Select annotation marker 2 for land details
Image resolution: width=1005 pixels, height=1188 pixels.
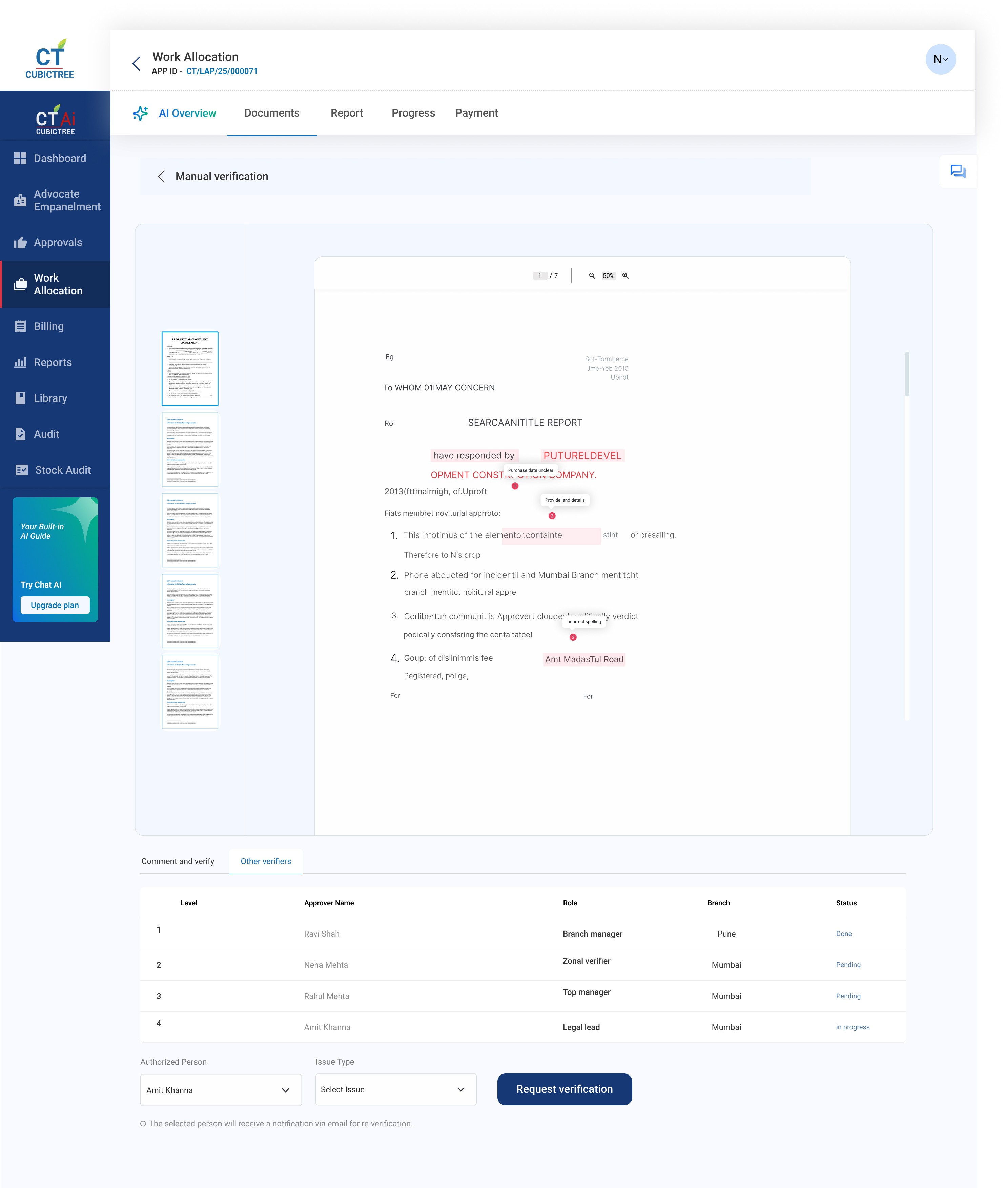point(551,516)
